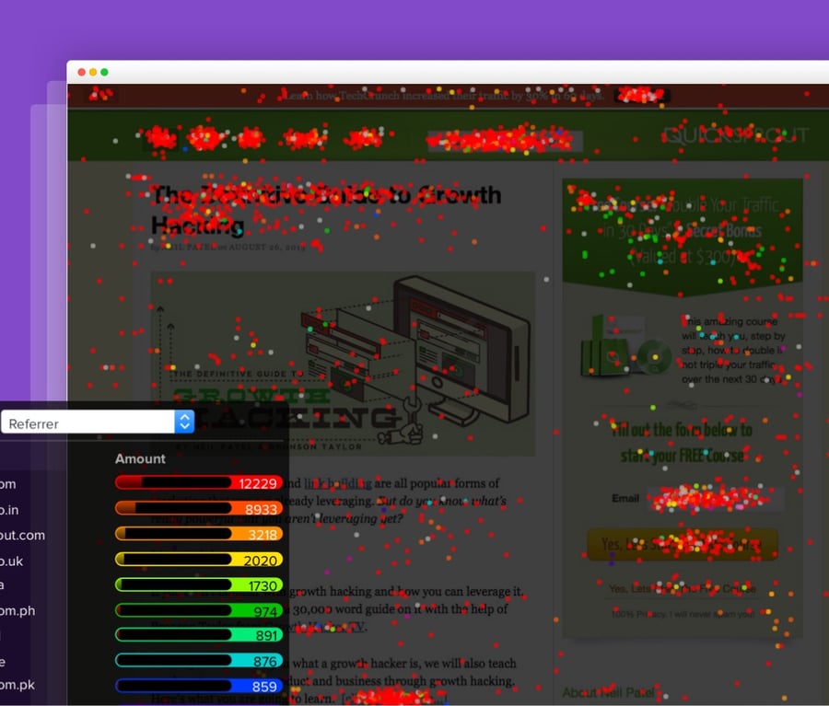Click the Email input field
Image resolution: width=829 pixels, height=706 pixels.
[718, 499]
